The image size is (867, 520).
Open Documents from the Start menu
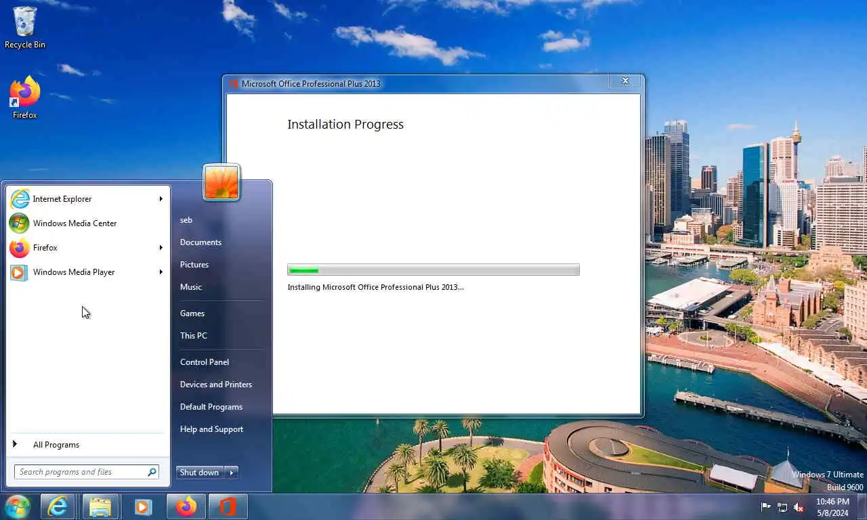click(200, 242)
